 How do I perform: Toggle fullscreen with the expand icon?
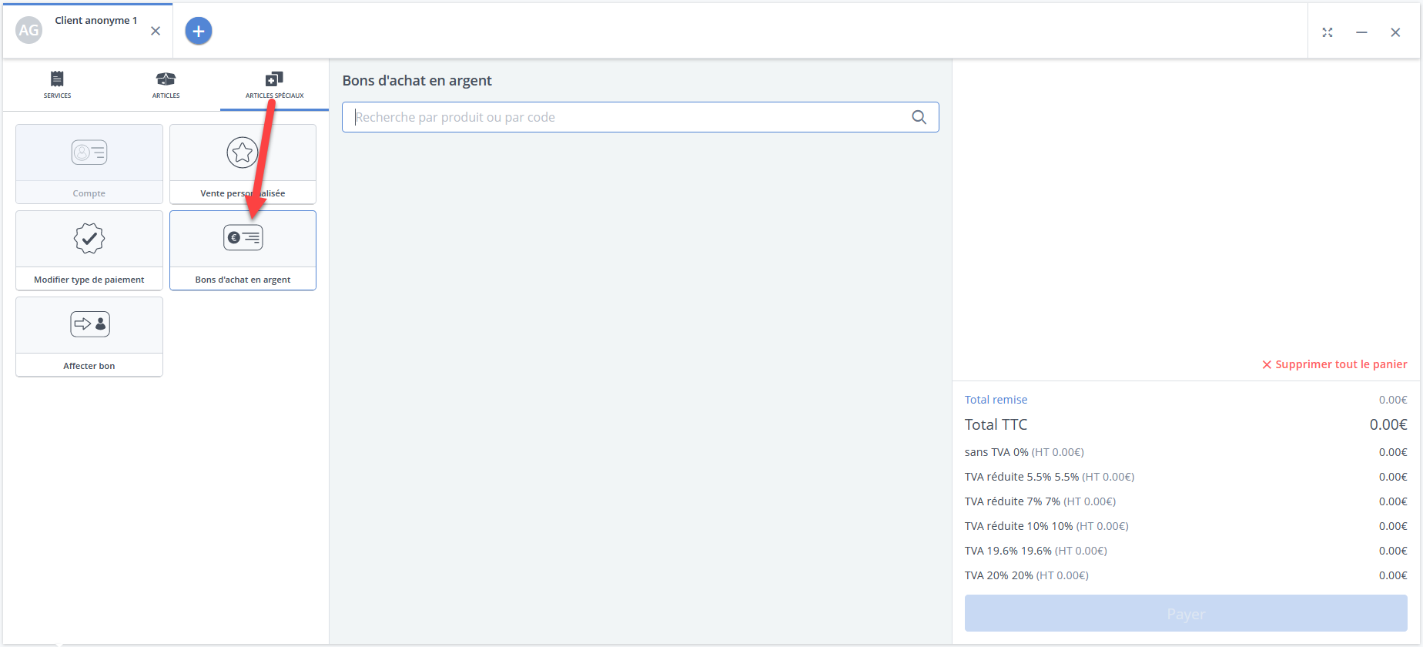tap(1328, 32)
